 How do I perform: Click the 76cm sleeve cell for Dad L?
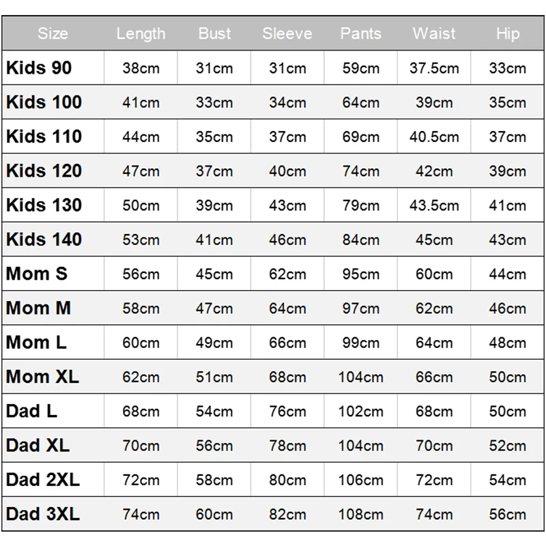[287, 412]
